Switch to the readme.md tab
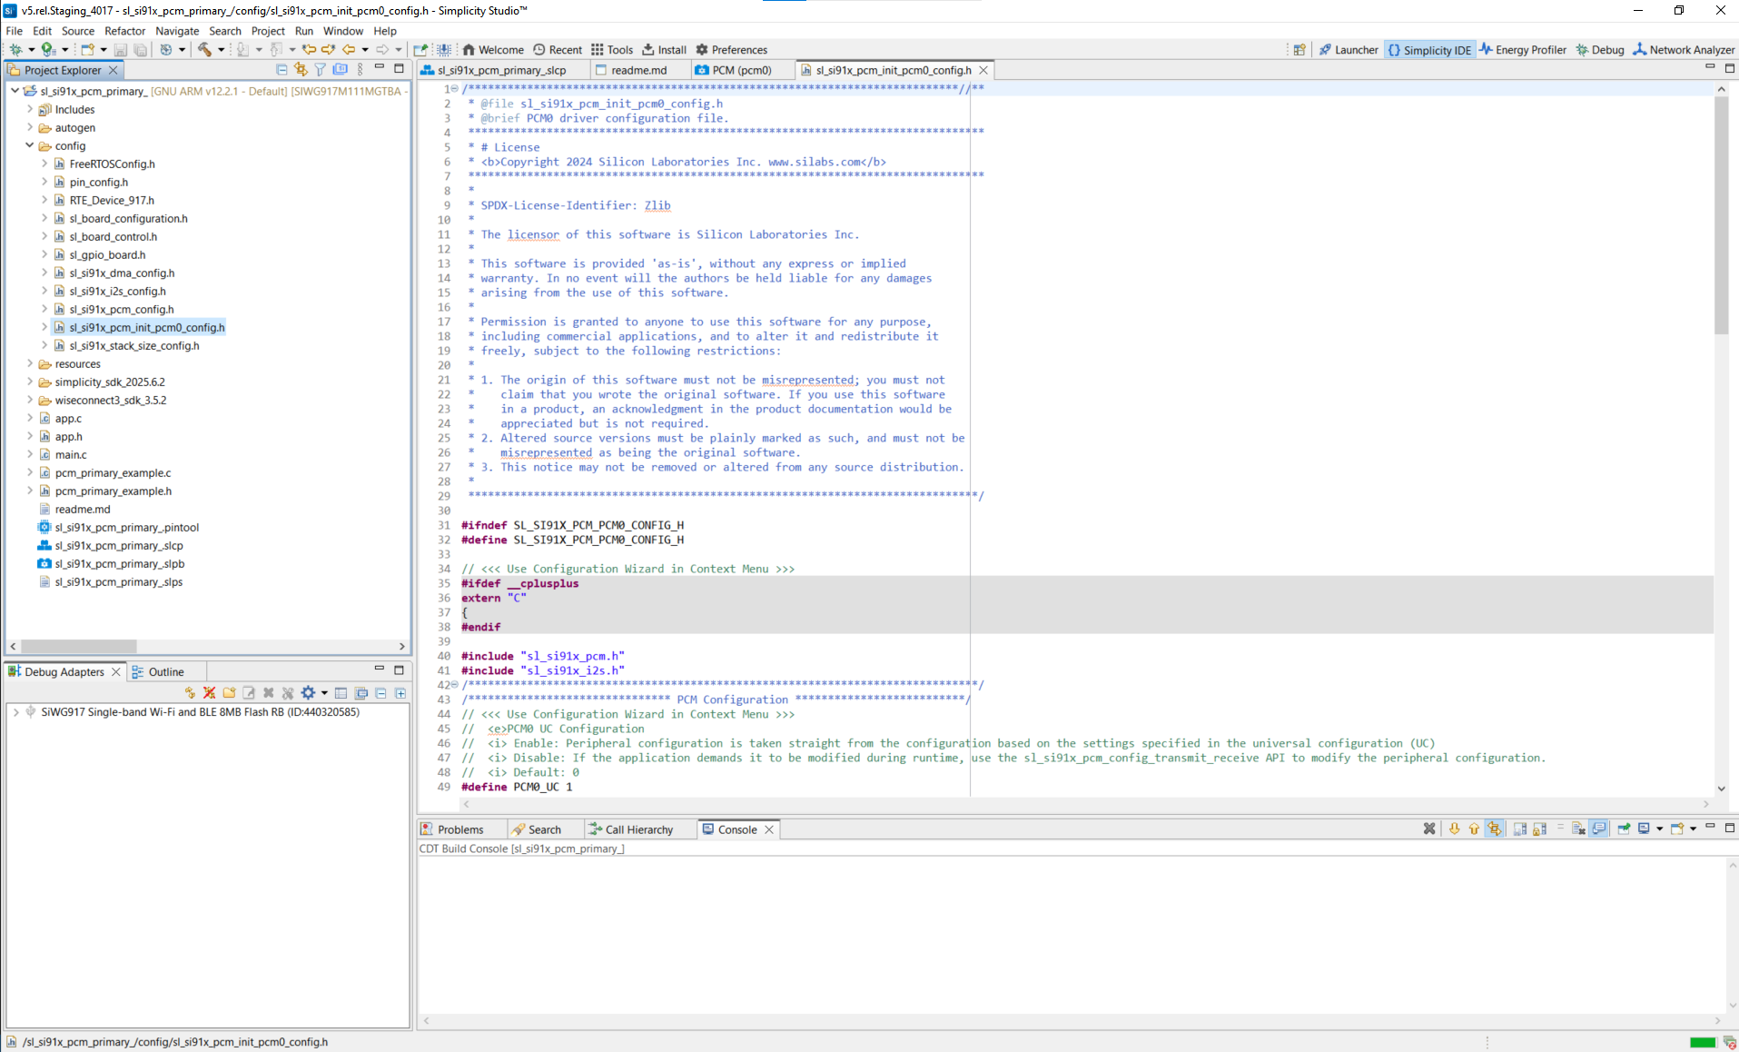This screenshot has width=1739, height=1052. [638, 70]
